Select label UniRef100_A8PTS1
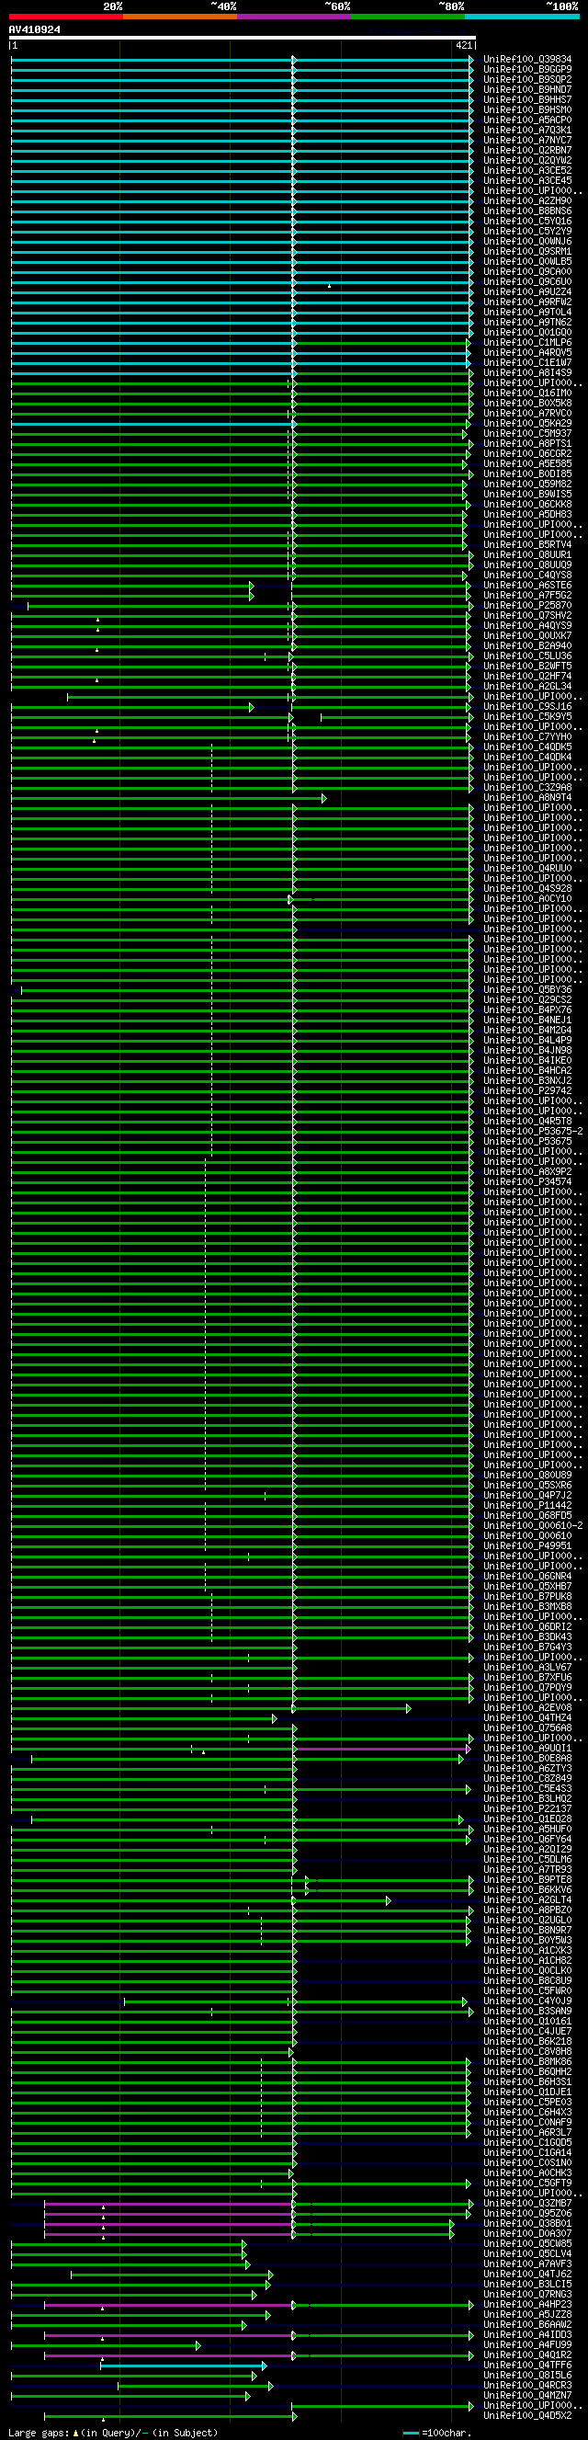 coord(527,443)
